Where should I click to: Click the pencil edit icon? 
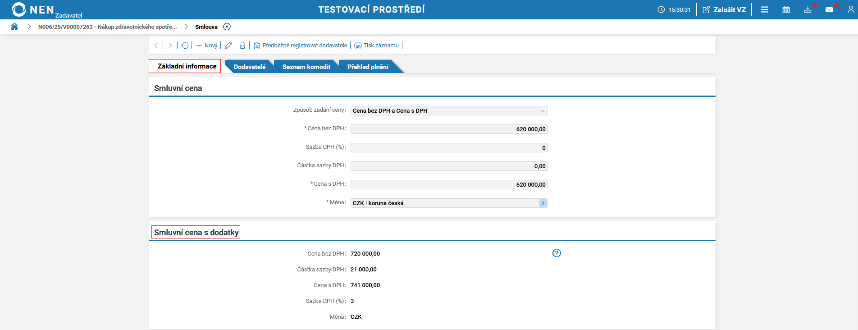(228, 46)
